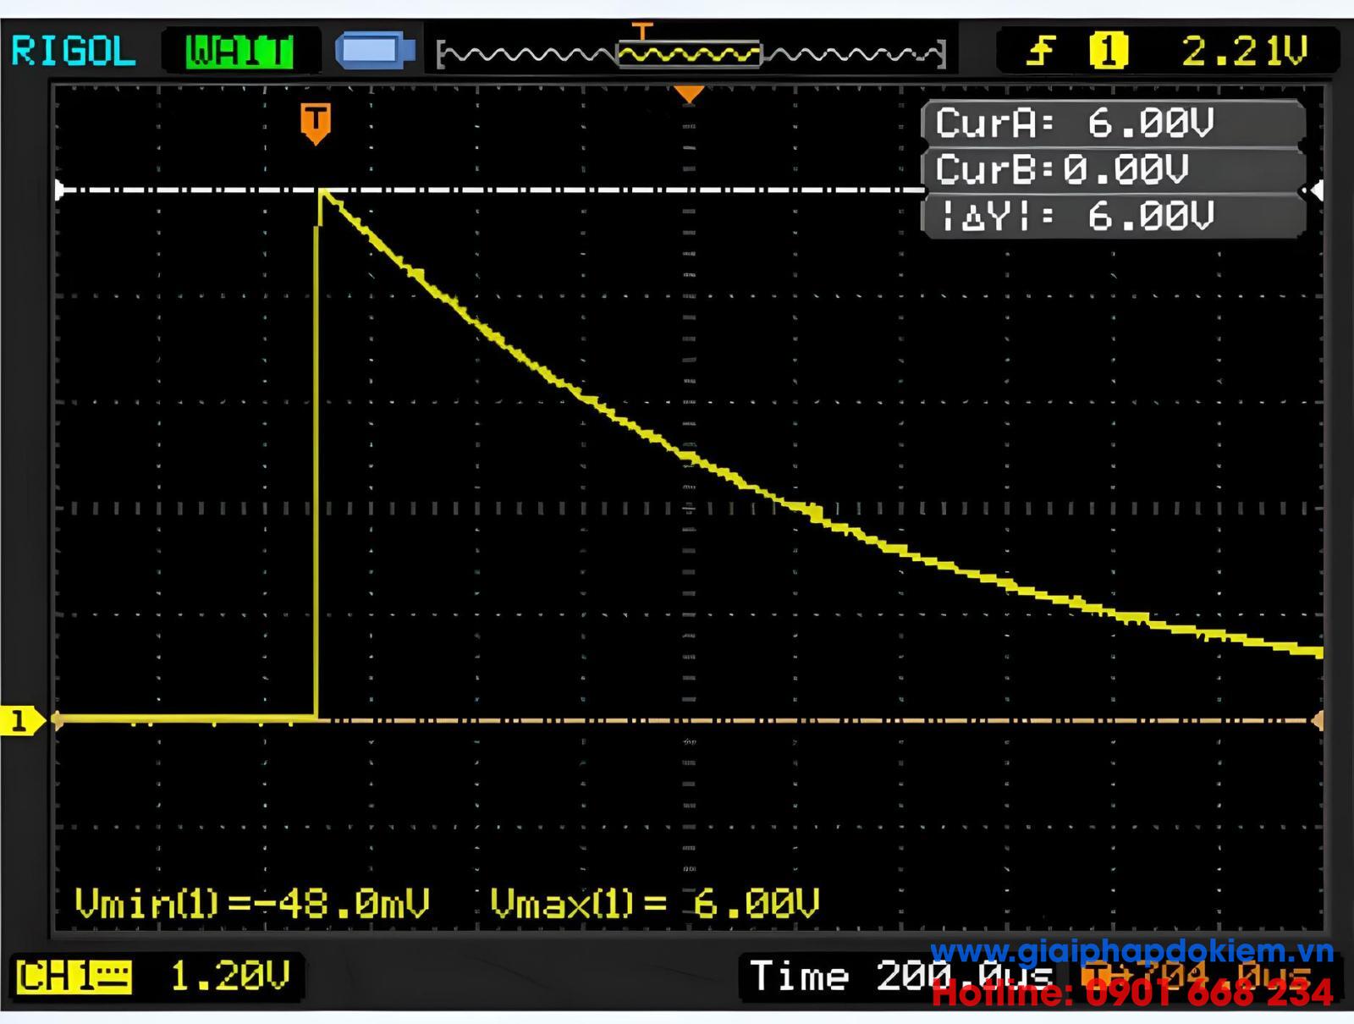Click the Vmax(1) = 6.00V measurement
Image resolution: width=1354 pixels, height=1024 pixels.
click(x=654, y=904)
